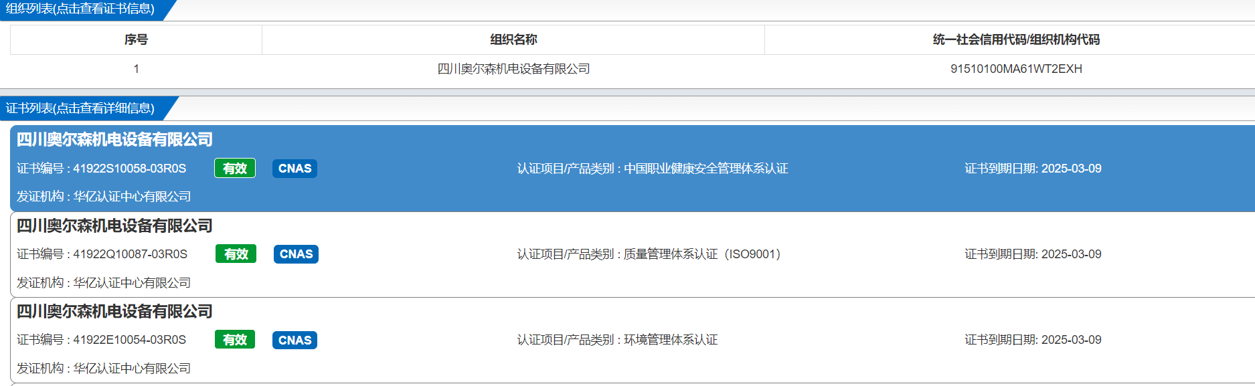Click row number 1 in organization table

(137, 69)
